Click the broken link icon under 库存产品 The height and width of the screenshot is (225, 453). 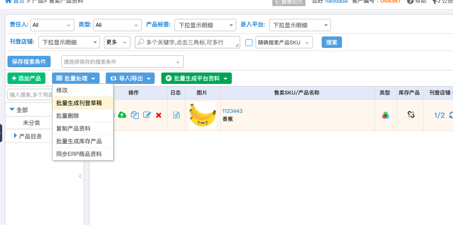coord(411,115)
